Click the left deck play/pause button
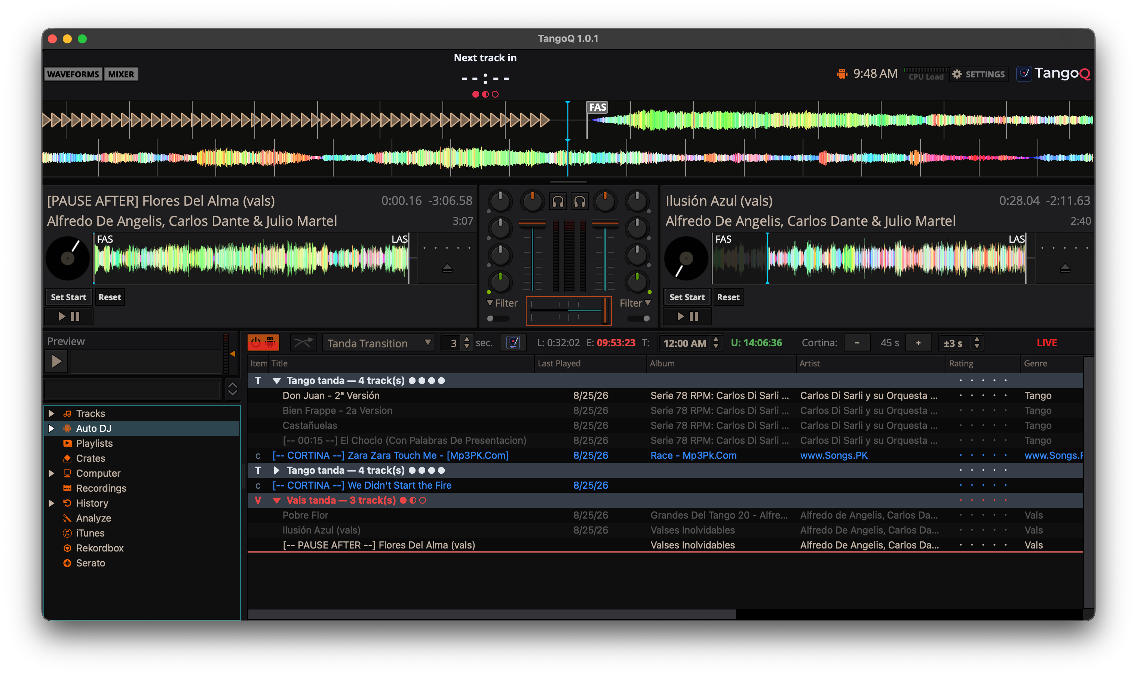This screenshot has height=676, width=1137. tap(69, 316)
